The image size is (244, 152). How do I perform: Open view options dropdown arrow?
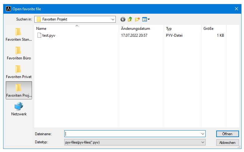tap(149, 19)
